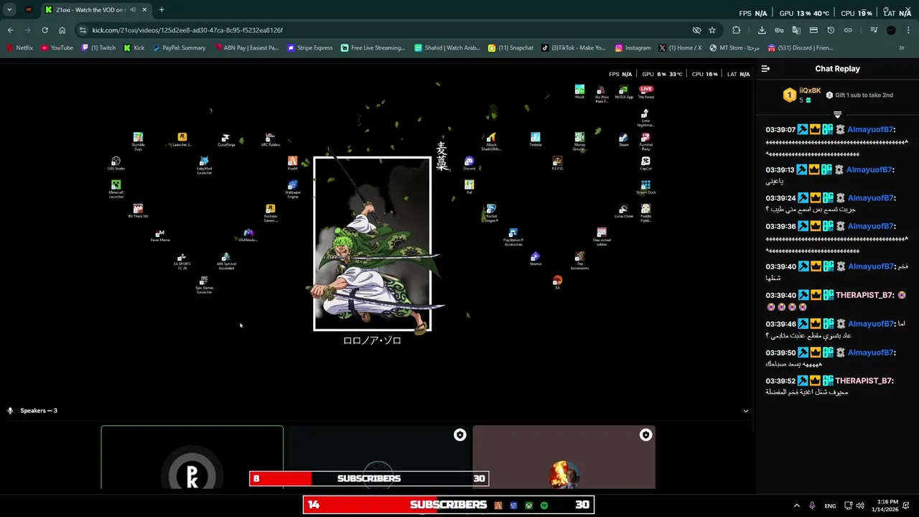919x517 pixels.
Task: Show hidden system tray icons
Action: pos(796,506)
